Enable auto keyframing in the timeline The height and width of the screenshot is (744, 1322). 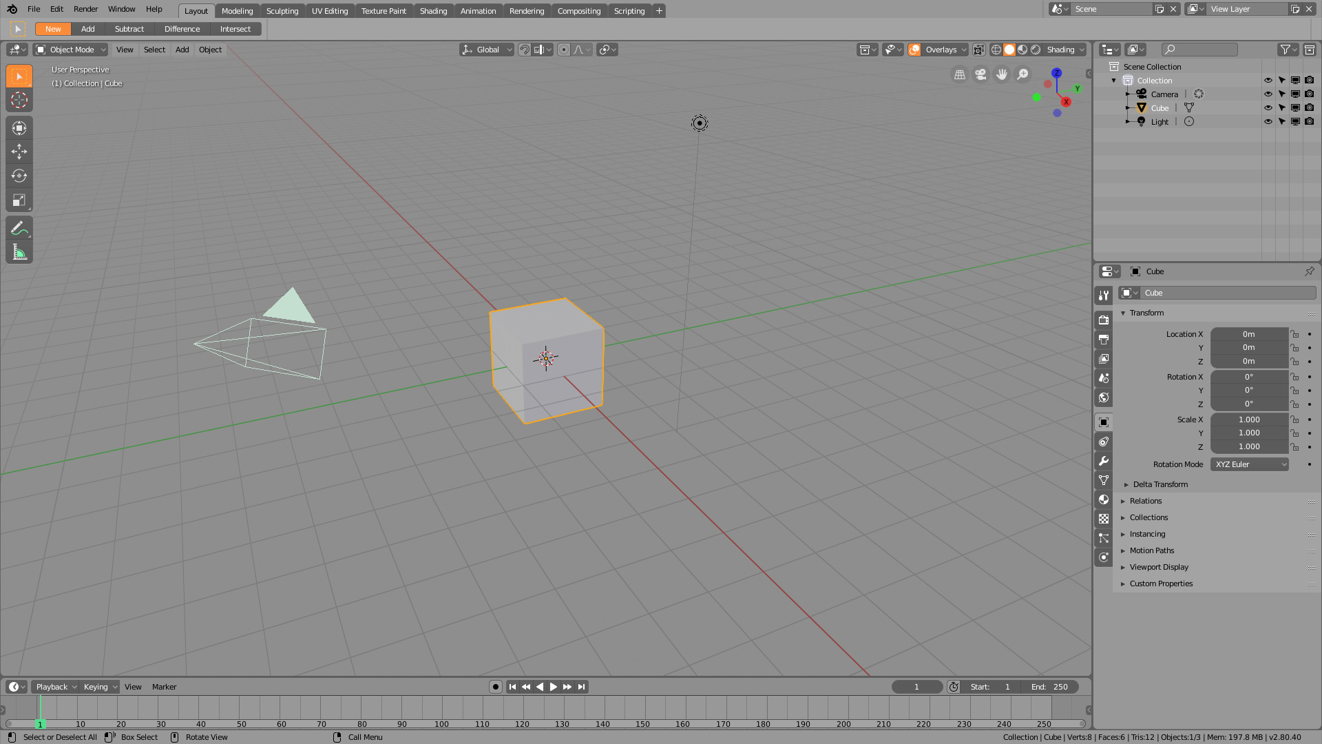[495, 686]
